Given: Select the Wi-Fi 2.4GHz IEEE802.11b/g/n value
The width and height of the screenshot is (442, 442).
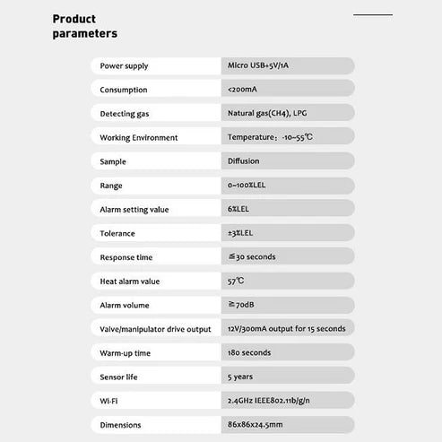Looking at the screenshot, I should [269, 401].
